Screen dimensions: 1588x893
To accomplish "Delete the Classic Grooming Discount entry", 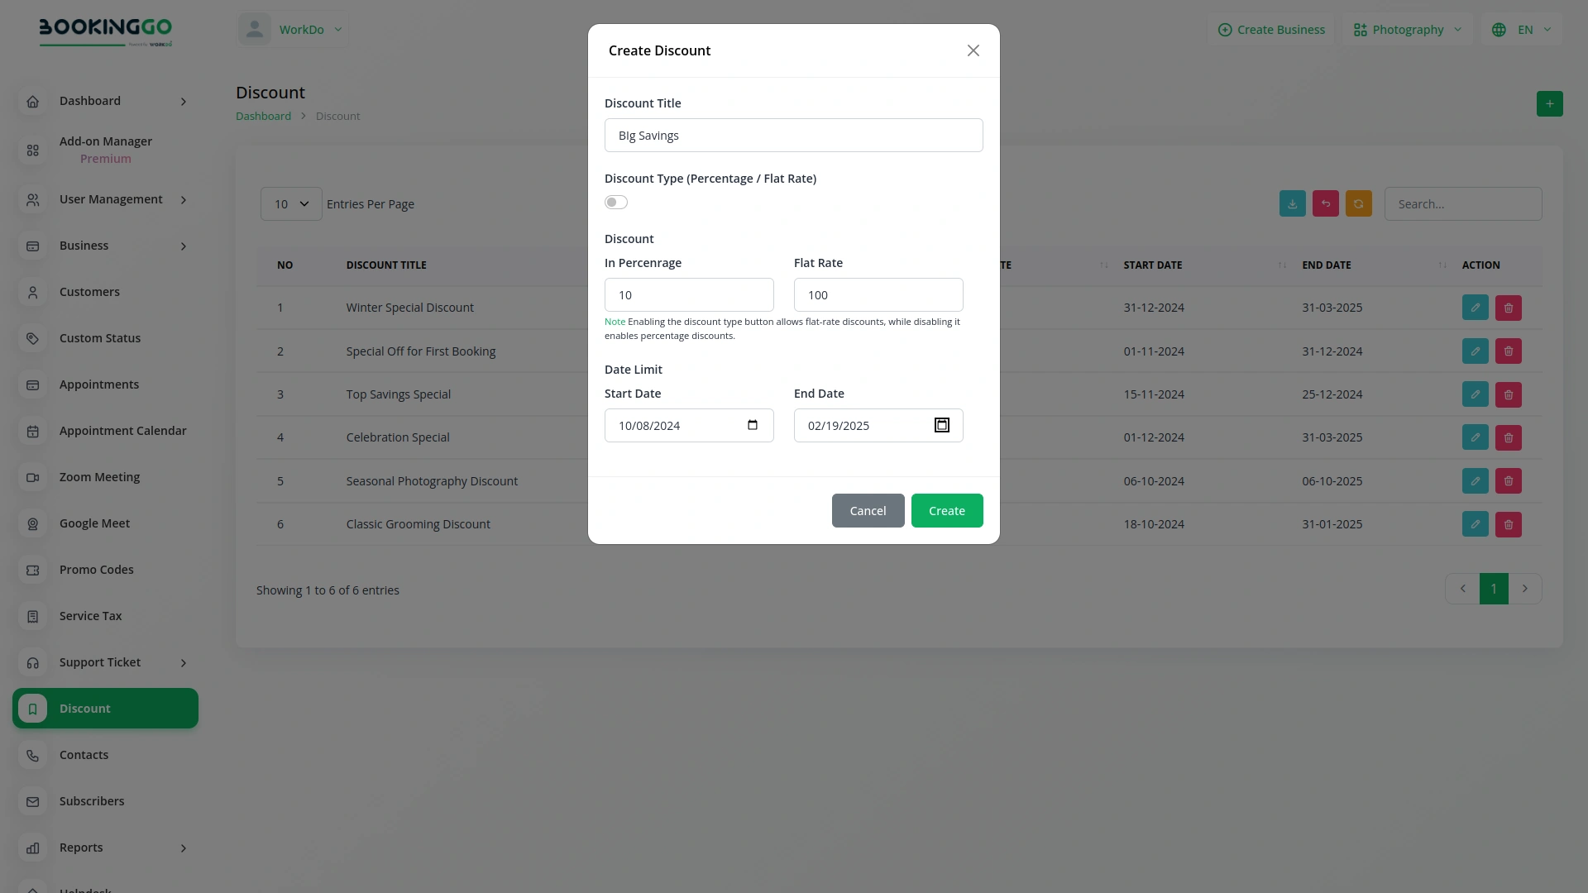I will (1508, 523).
